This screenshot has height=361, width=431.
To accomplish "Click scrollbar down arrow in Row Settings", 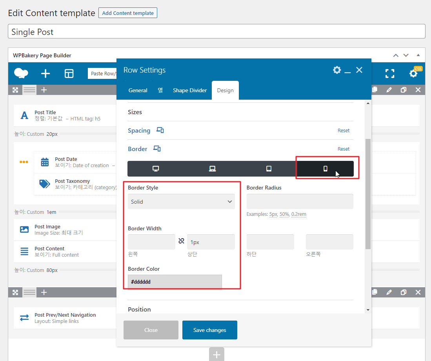I will click(x=368, y=310).
